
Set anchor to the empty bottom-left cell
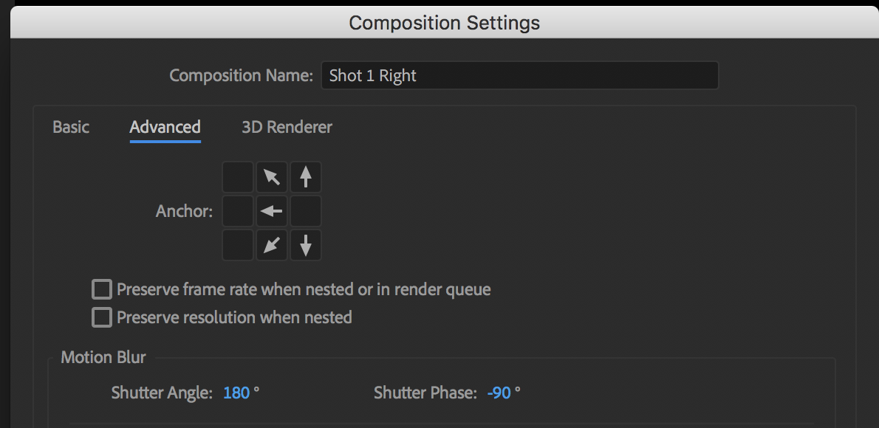(238, 245)
